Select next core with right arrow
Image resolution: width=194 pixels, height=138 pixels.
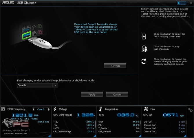(x=49, y=109)
